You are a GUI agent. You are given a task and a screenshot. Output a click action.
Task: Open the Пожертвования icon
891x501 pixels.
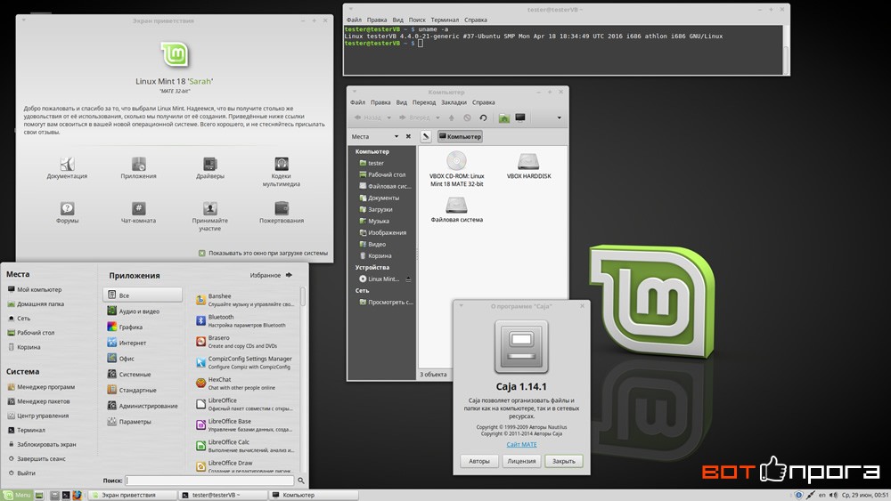click(282, 208)
